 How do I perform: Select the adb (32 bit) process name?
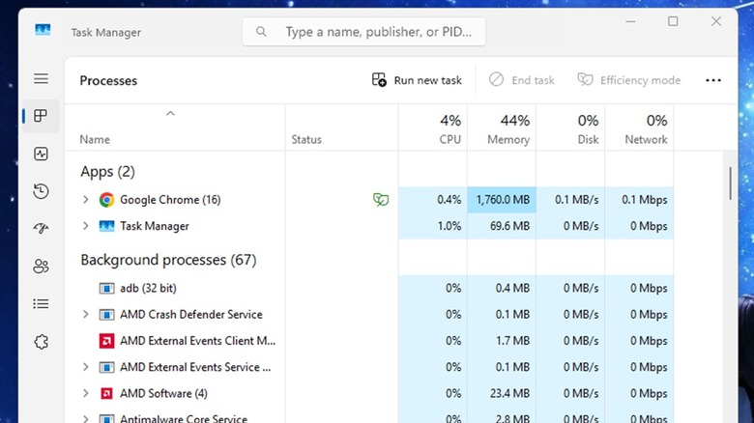click(x=148, y=288)
